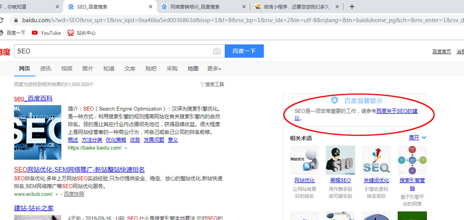Open the 方法分类 sublink
This screenshot has width=464, height=220.
tap(92, 140)
